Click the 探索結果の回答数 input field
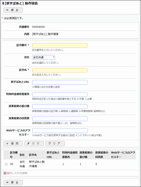Image resolution: width=141 pixels, height=187 pixels. pos(60,119)
